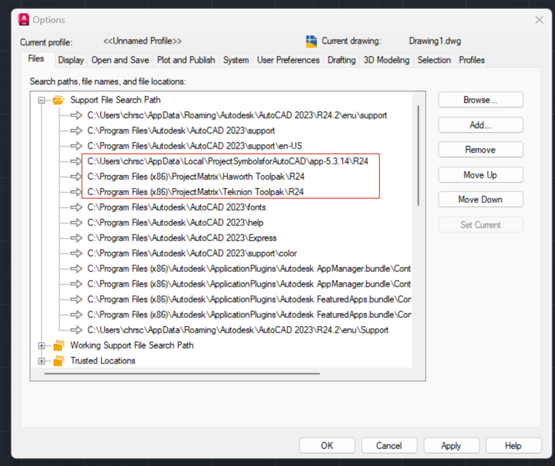This screenshot has height=466, width=555.
Task: Select the ProjectMatrix\Haworth Toolpak\R24 path
Action: click(x=196, y=177)
